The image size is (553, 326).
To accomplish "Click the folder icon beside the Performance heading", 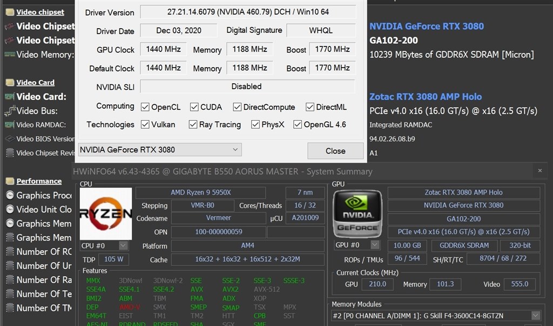I will 10,181.
